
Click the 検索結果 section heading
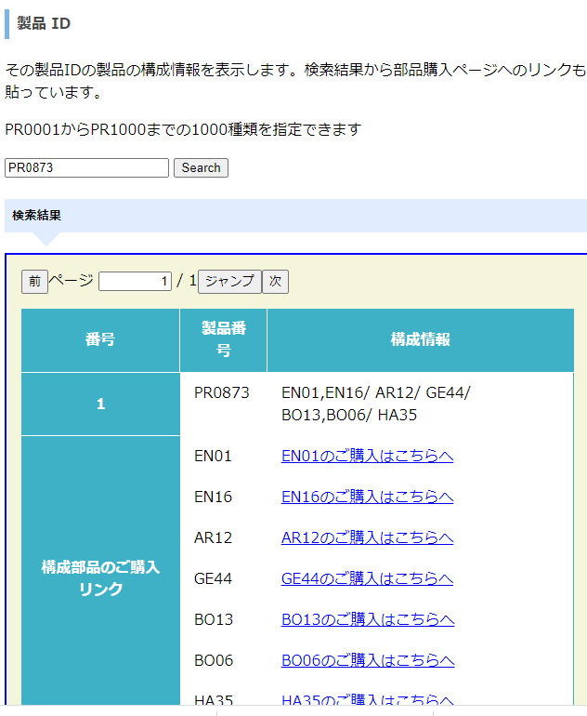coord(36,215)
